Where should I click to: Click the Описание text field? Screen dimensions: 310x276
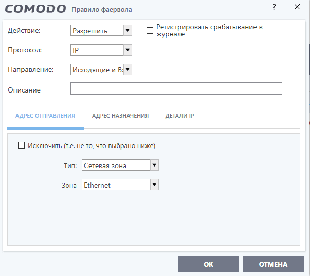coord(176,89)
